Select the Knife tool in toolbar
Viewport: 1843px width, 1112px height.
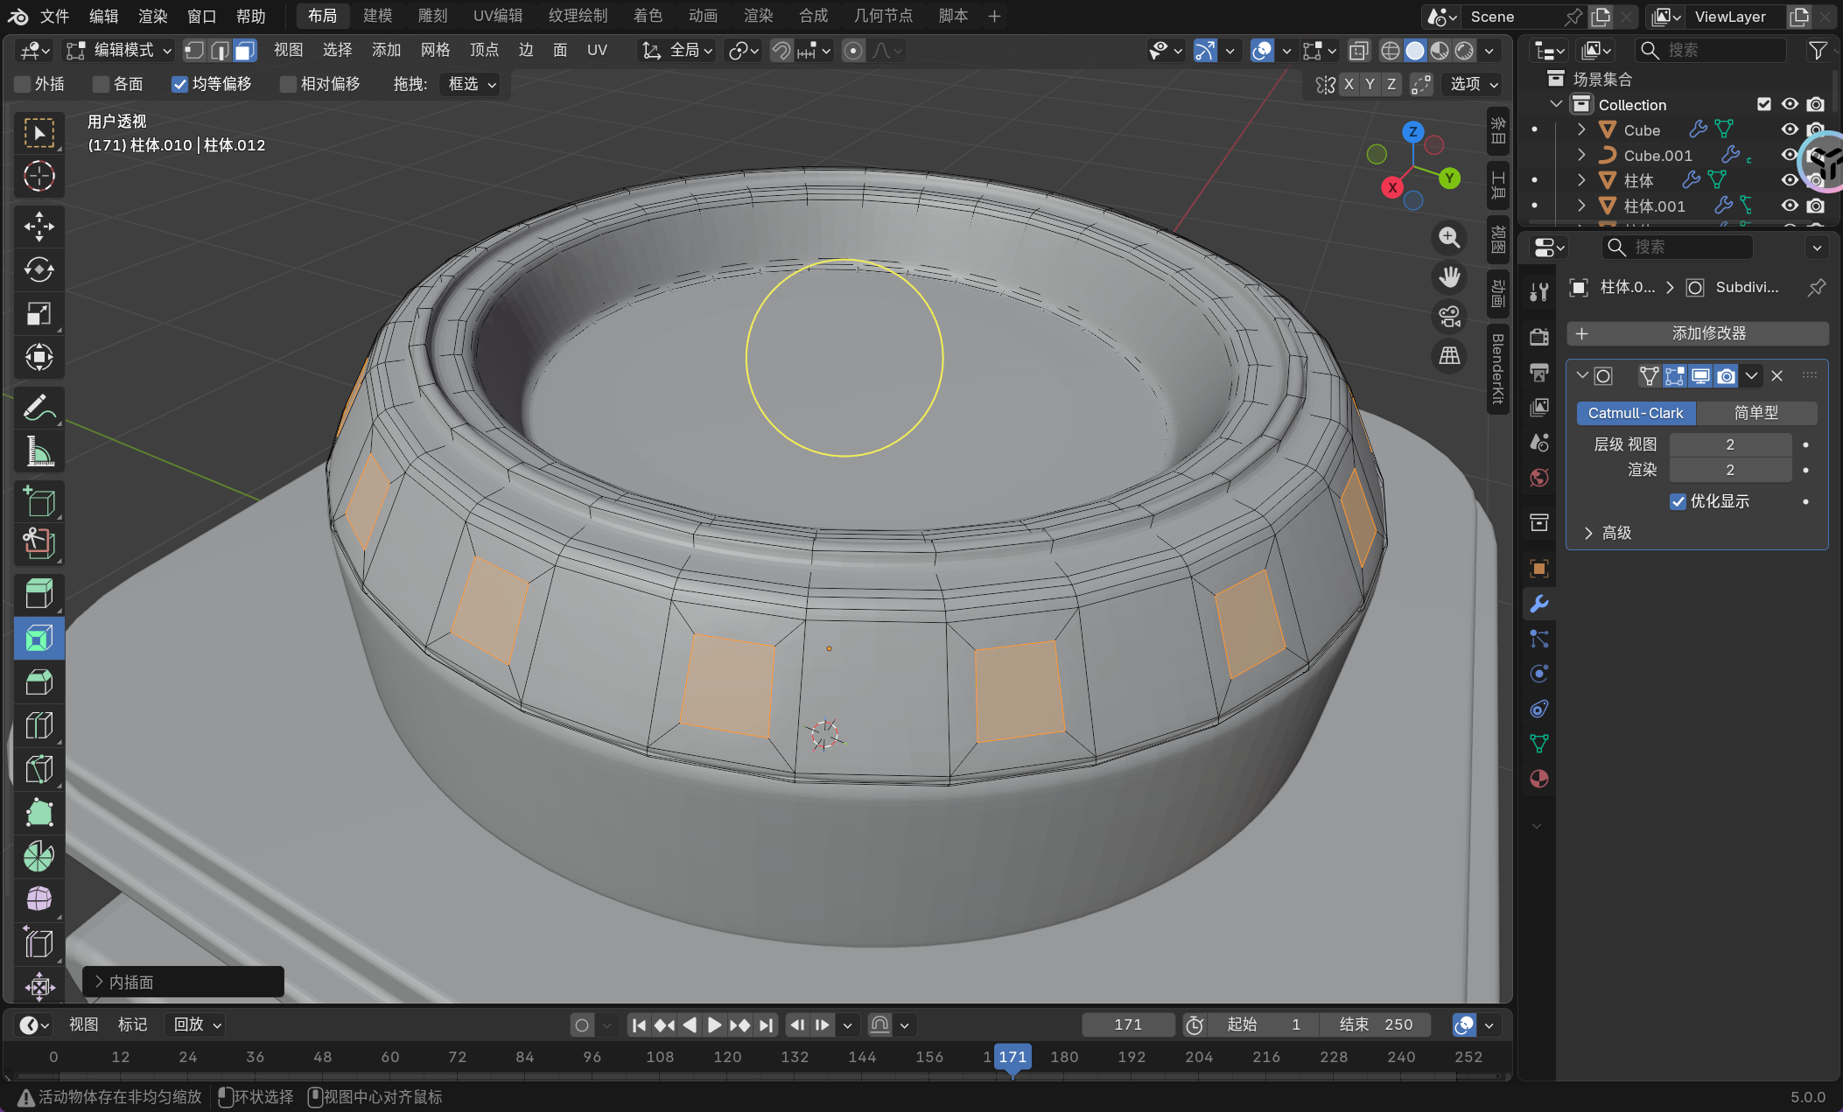(39, 769)
